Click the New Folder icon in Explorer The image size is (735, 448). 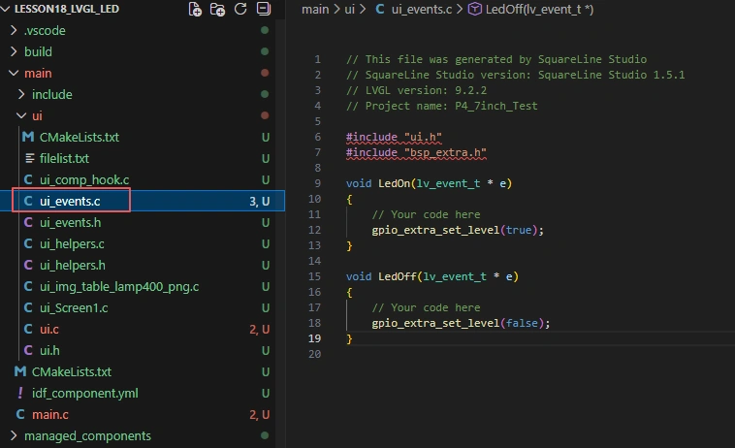[x=218, y=10]
